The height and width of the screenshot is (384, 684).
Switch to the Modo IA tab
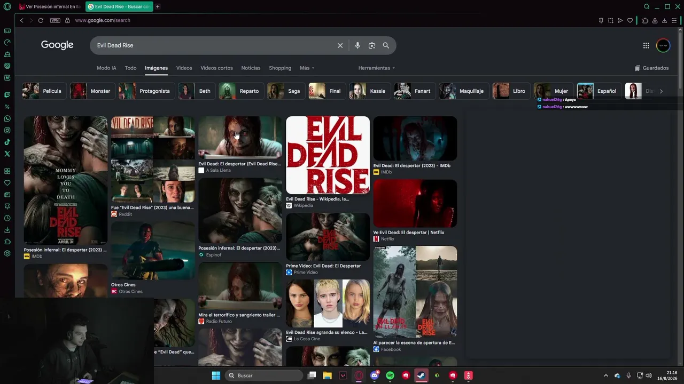(x=106, y=68)
